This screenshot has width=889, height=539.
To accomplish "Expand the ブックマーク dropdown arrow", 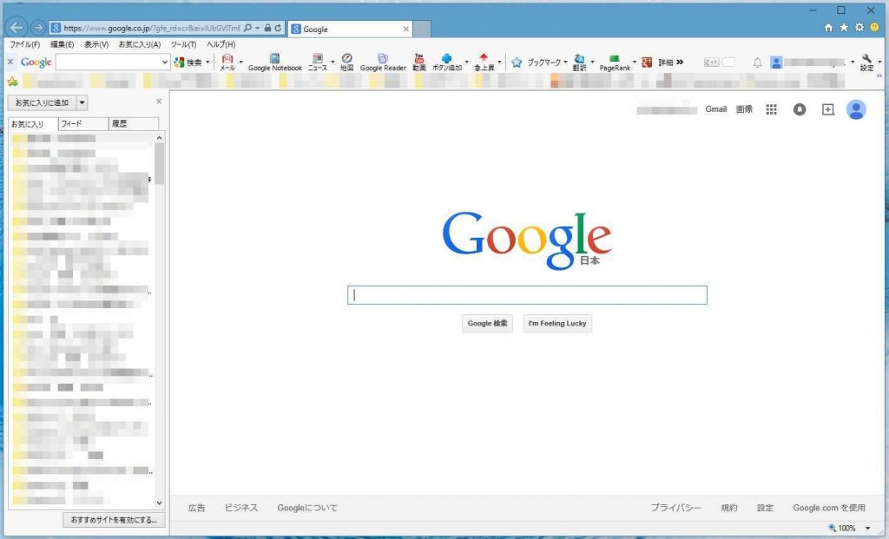I will [565, 62].
